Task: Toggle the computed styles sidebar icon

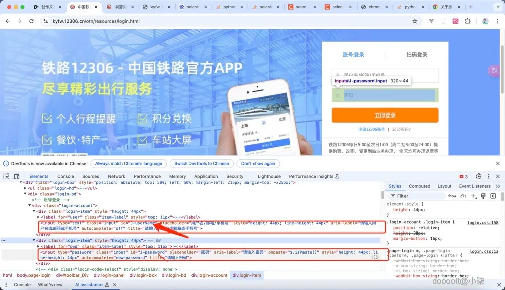Action: click(x=493, y=196)
